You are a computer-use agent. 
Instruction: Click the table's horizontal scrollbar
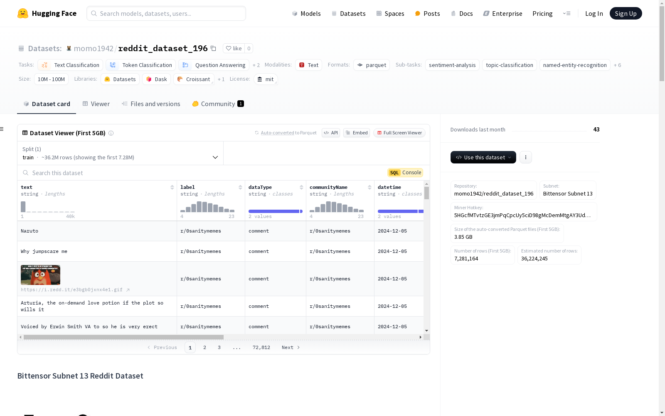pos(123,337)
